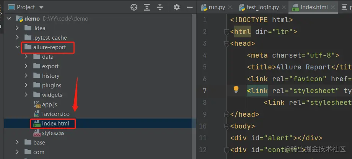Click the fold end marker at line 9

point(227,114)
